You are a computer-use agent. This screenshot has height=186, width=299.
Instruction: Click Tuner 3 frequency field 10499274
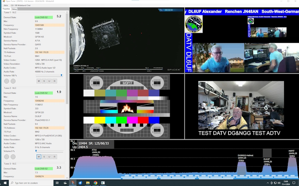[x=49, y=176]
